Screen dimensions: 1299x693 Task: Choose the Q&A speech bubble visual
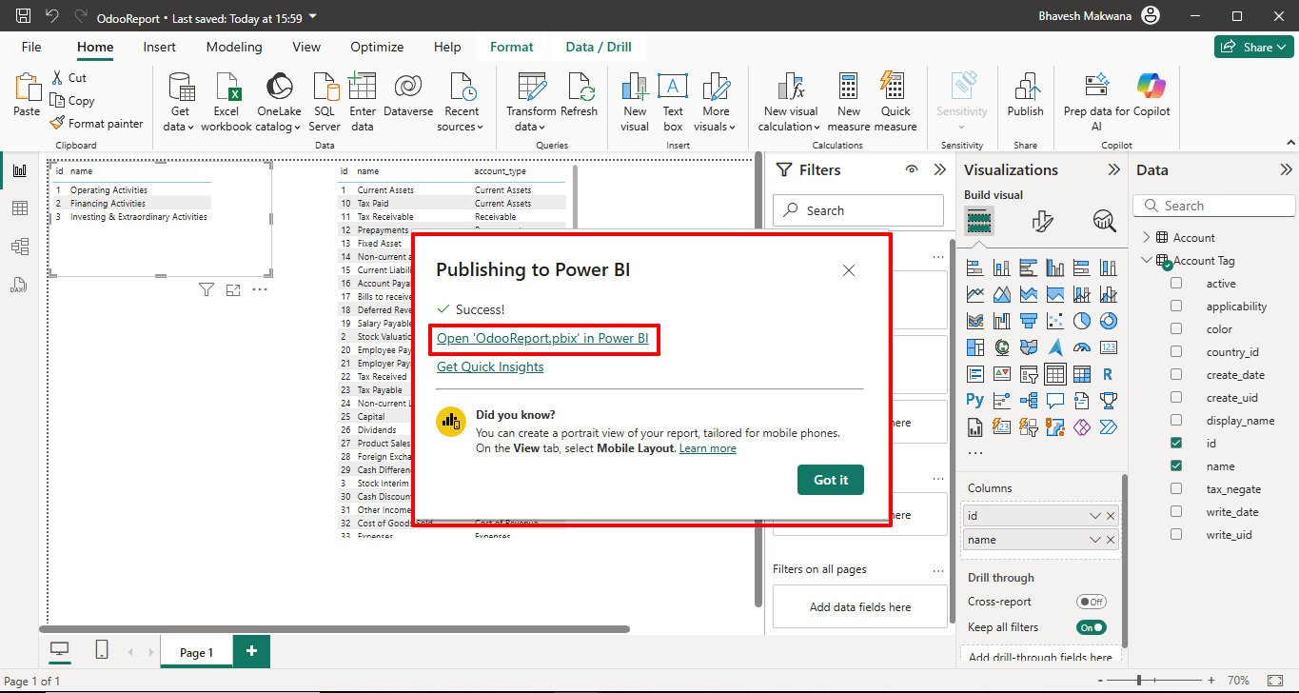pyautogui.click(x=1054, y=401)
